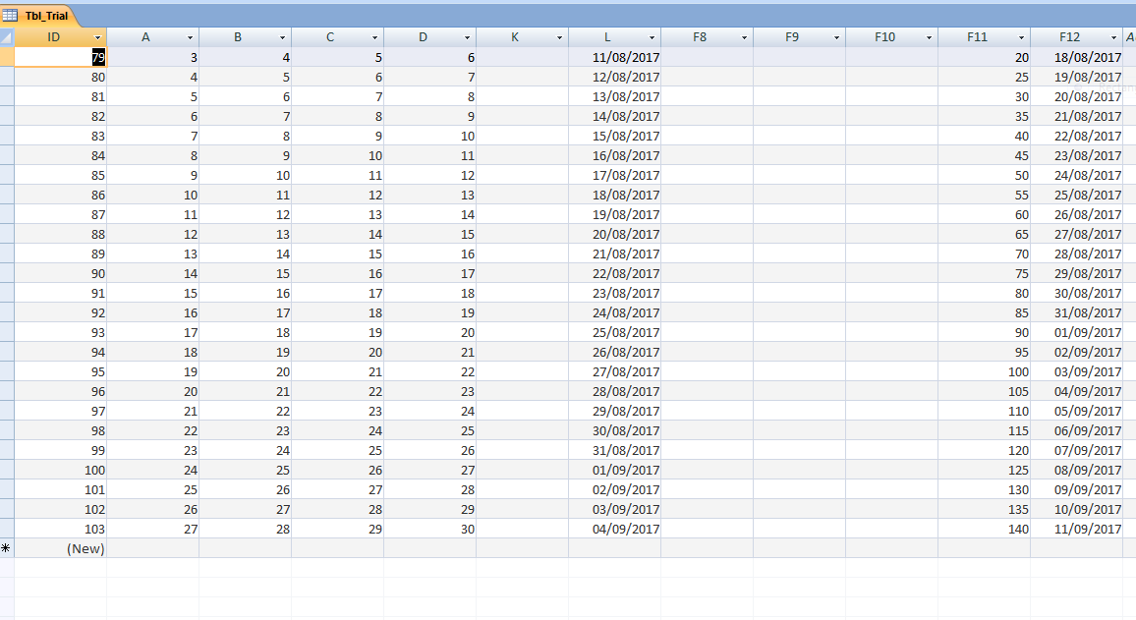Click F11 cell with value 75

(985, 274)
